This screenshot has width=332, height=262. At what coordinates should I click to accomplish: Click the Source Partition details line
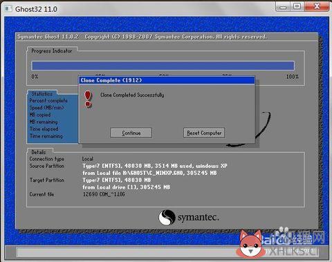tap(155, 166)
